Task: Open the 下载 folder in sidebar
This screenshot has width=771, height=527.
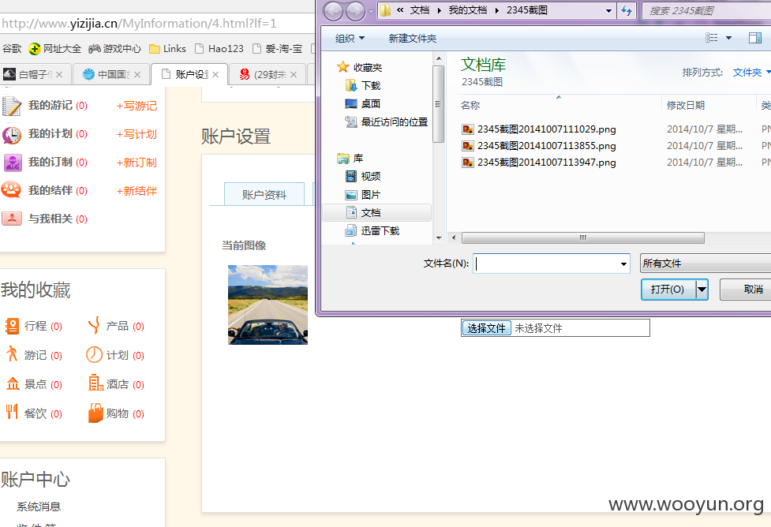Action: 363,85
